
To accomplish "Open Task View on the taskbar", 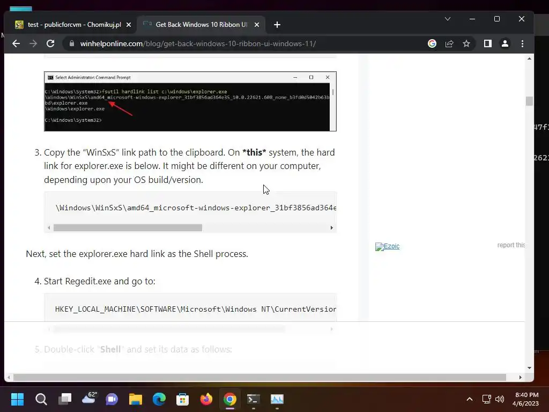I will click(65, 399).
